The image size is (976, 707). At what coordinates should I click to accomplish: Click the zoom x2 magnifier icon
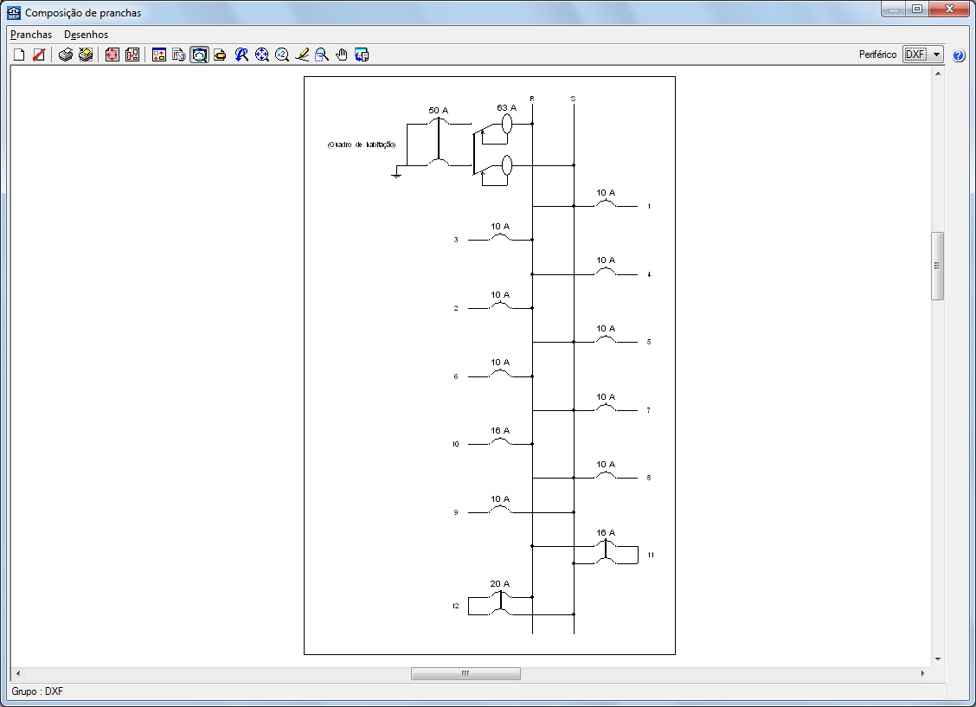[282, 55]
